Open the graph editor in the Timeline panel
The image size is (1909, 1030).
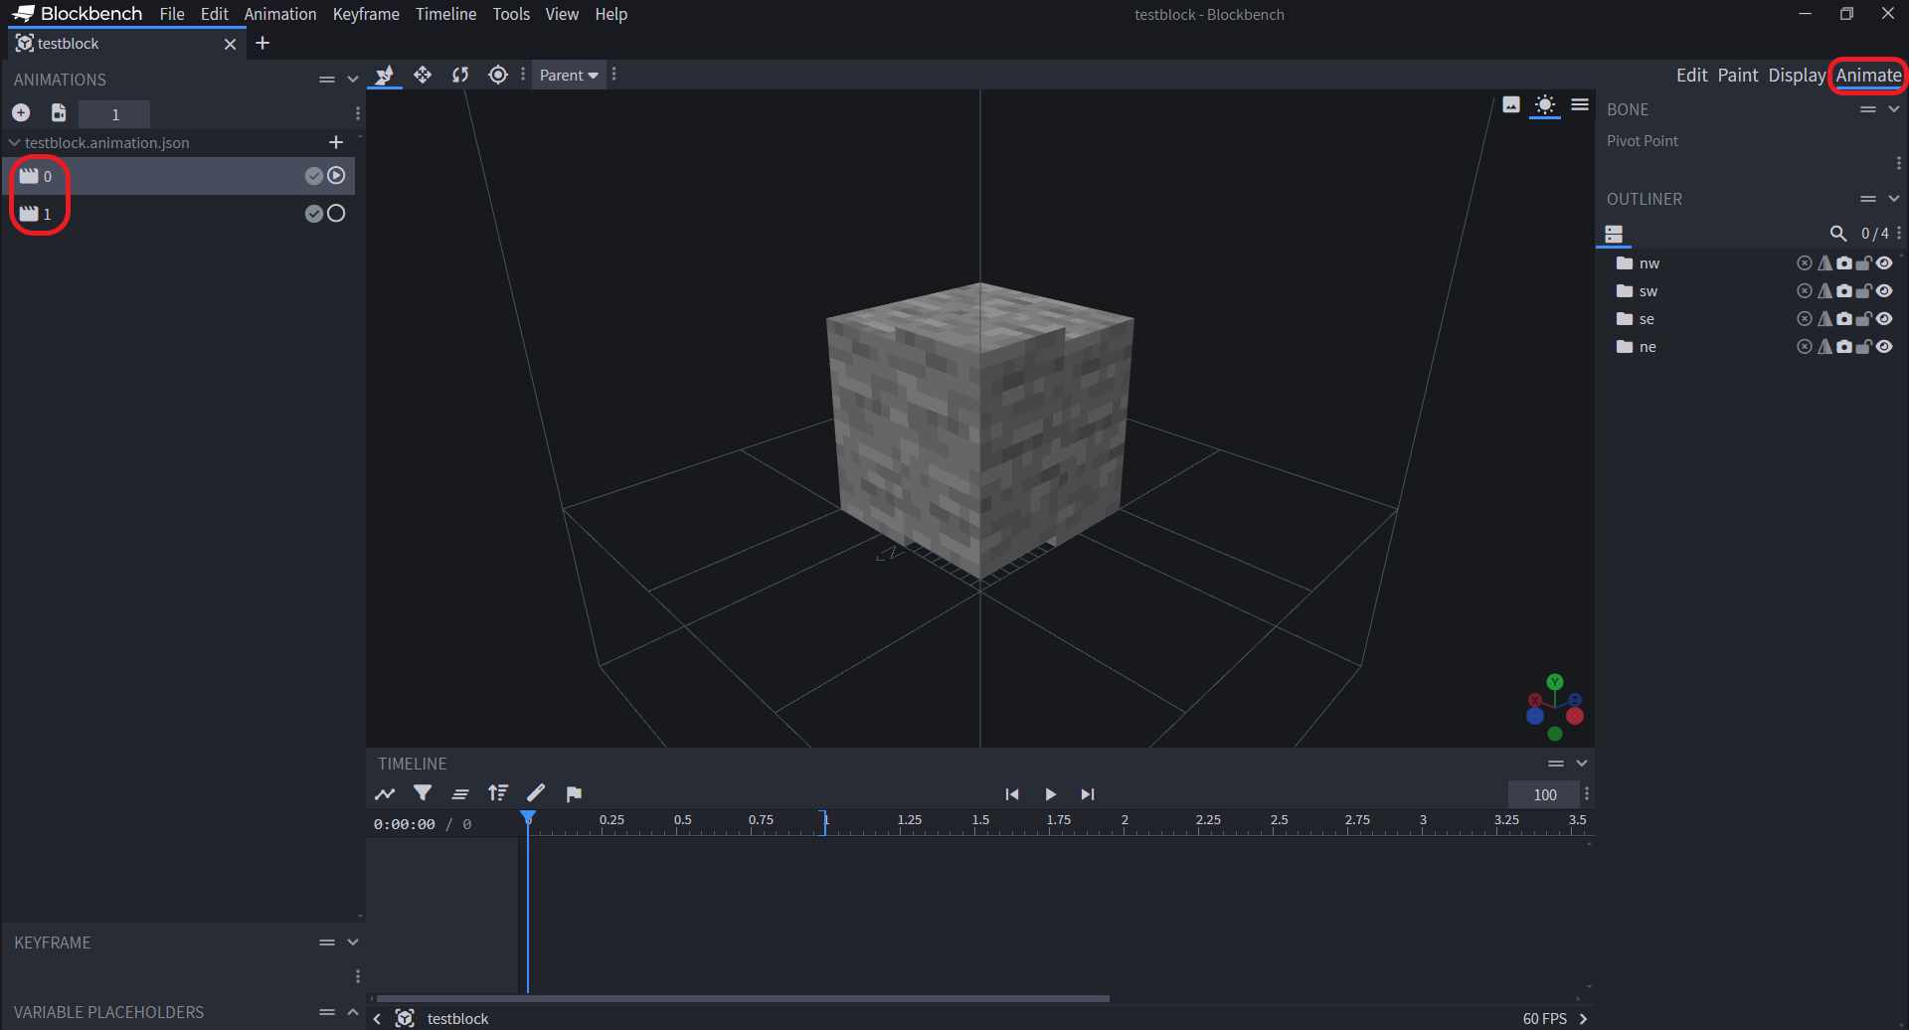[385, 793]
